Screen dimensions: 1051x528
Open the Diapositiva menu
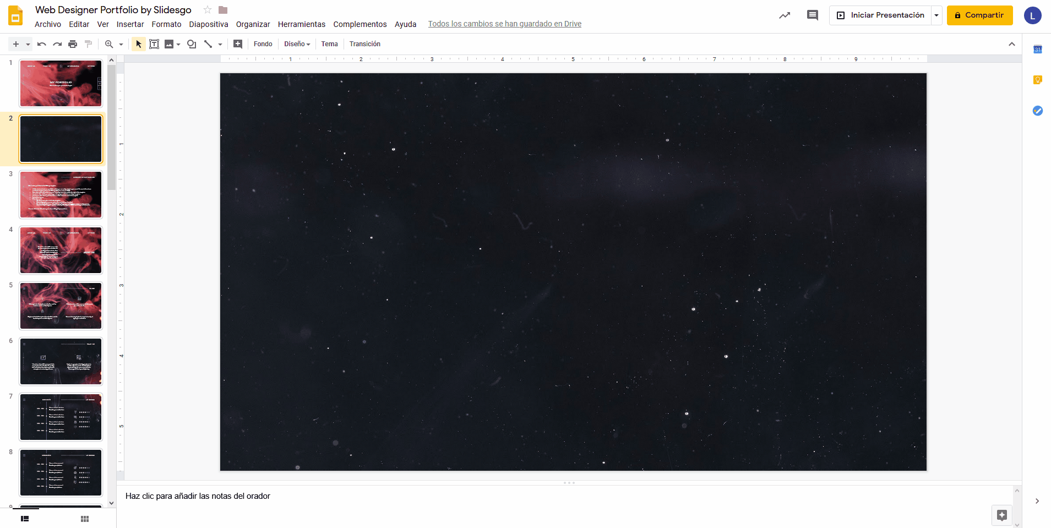[209, 24]
